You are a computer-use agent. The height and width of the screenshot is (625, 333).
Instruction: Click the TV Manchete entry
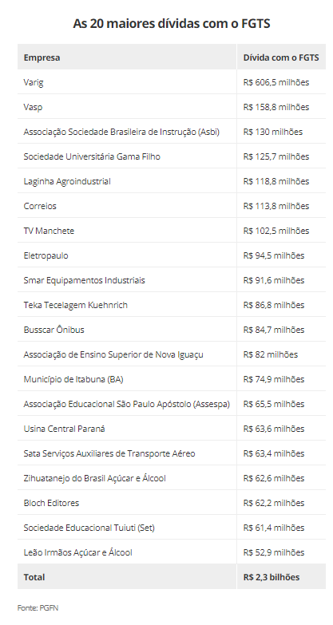pos(49,231)
